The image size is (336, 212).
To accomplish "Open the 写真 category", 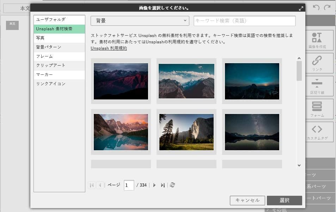I will pos(59,38).
